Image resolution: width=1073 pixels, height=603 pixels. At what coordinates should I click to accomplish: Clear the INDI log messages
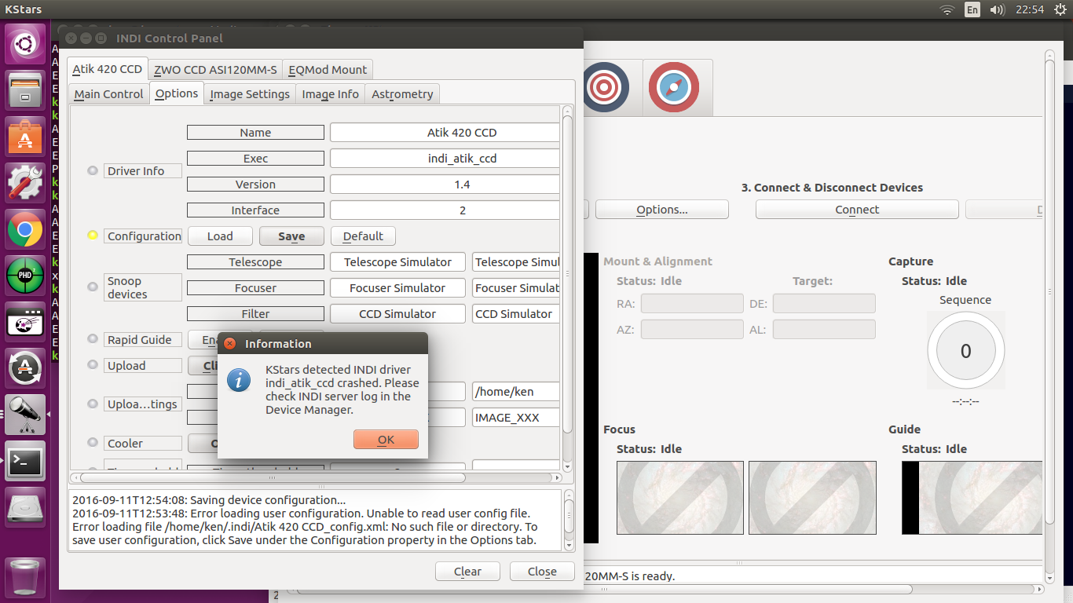pyautogui.click(x=467, y=572)
